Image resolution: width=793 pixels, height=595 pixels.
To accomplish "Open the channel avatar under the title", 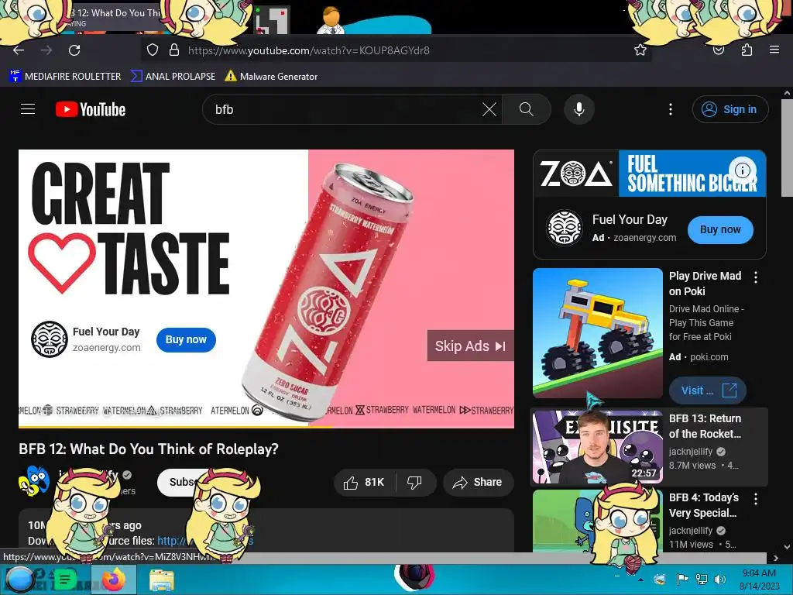I will tap(34, 481).
